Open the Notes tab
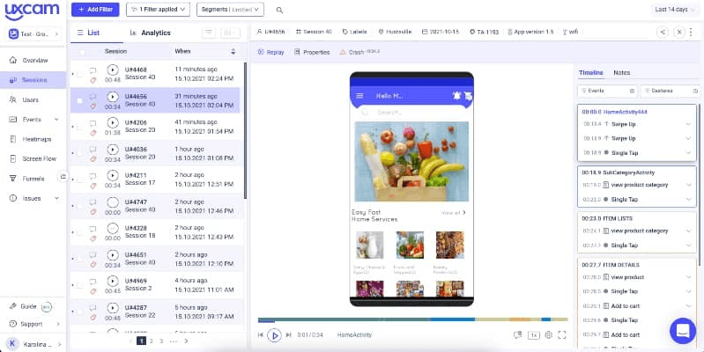Viewport: 704px width, 352px height. (622, 73)
